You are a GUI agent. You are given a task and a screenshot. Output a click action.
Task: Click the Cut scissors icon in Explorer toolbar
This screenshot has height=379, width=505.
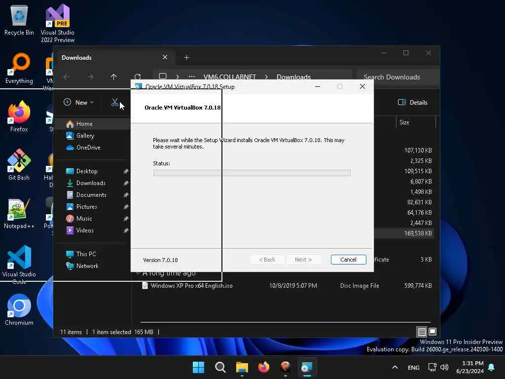(x=114, y=103)
